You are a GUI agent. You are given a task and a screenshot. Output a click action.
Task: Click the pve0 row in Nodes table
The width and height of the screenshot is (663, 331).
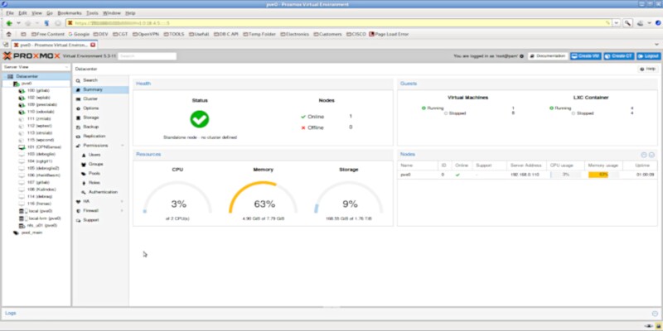point(527,175)
